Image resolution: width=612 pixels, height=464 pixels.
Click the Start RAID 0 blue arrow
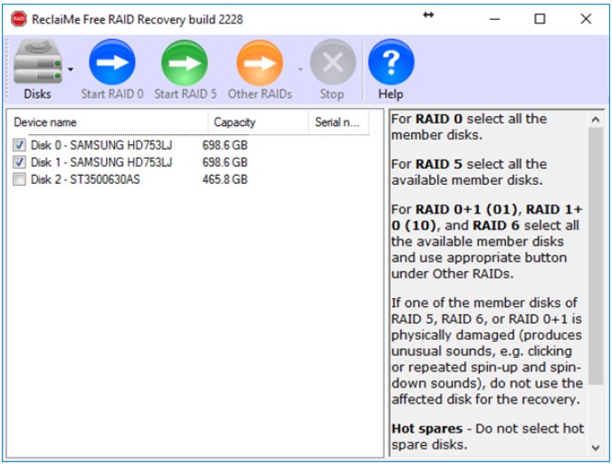(112, 63)
